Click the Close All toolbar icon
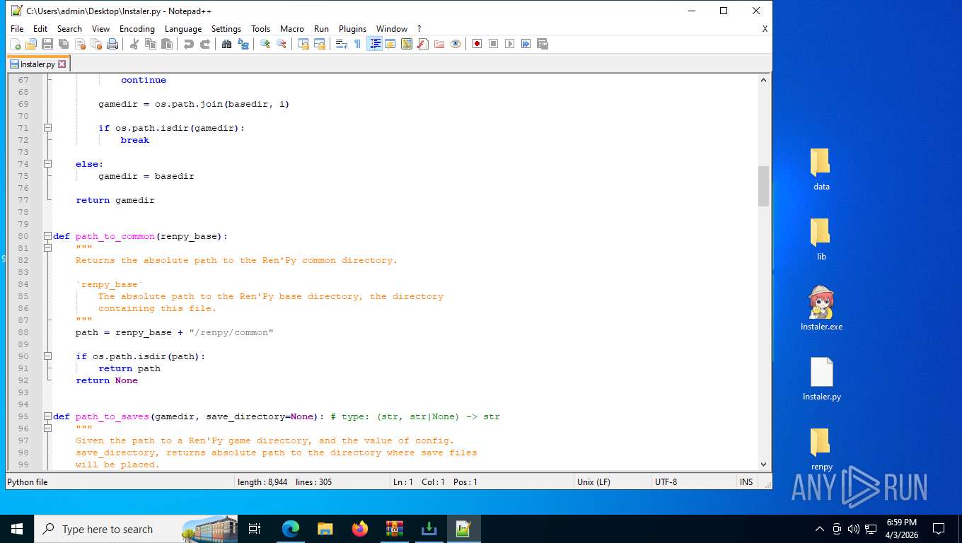This screenshot has width=962, height=543. pos(96,44)
